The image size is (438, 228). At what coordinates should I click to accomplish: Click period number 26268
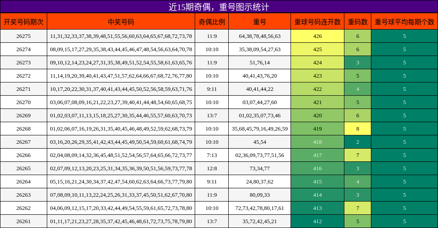click(x=23, y=129)
